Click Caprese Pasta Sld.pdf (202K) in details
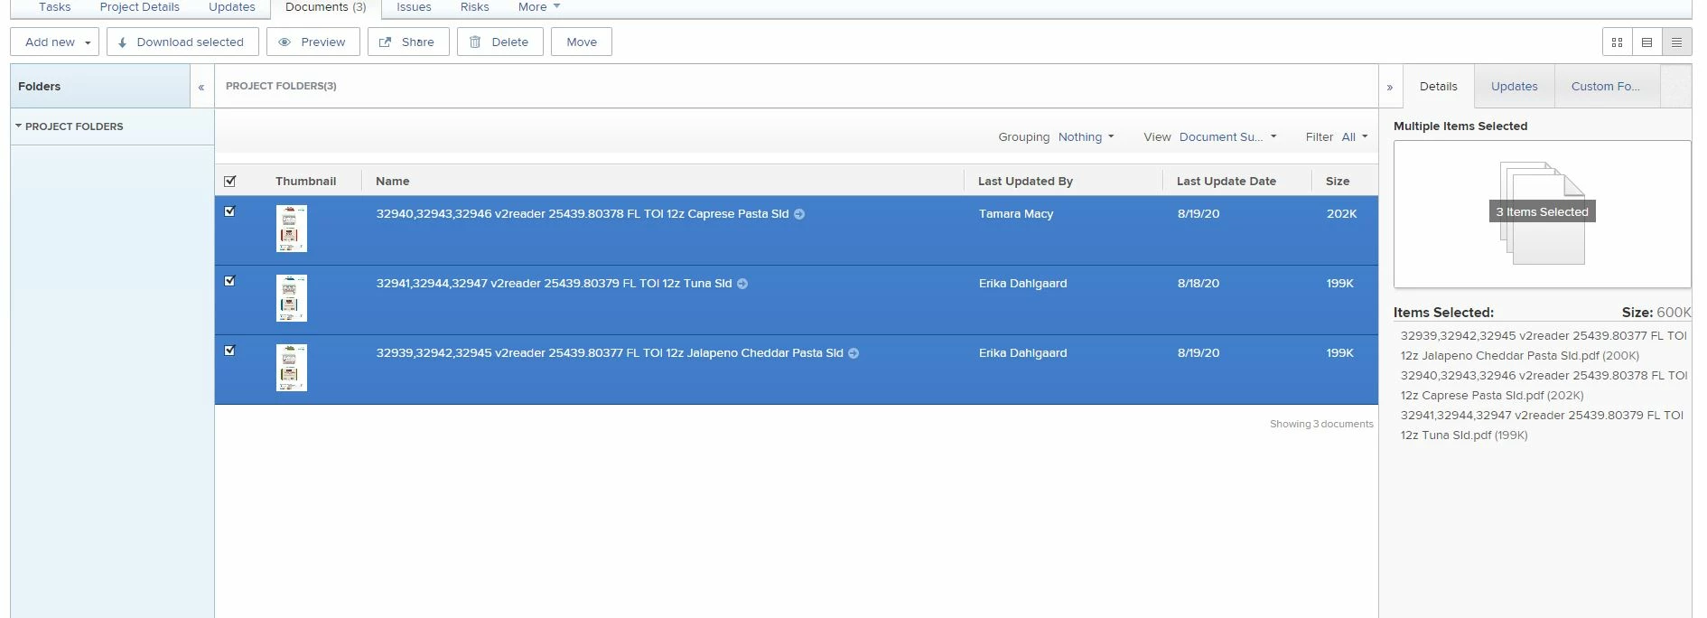 [1544, 386]
